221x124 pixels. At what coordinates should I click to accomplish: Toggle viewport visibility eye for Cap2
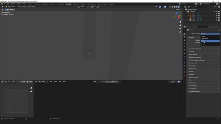coord(217,16)
